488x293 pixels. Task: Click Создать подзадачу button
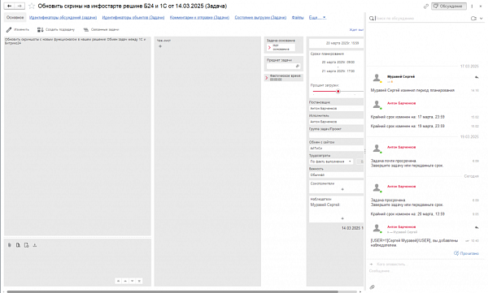56,29
